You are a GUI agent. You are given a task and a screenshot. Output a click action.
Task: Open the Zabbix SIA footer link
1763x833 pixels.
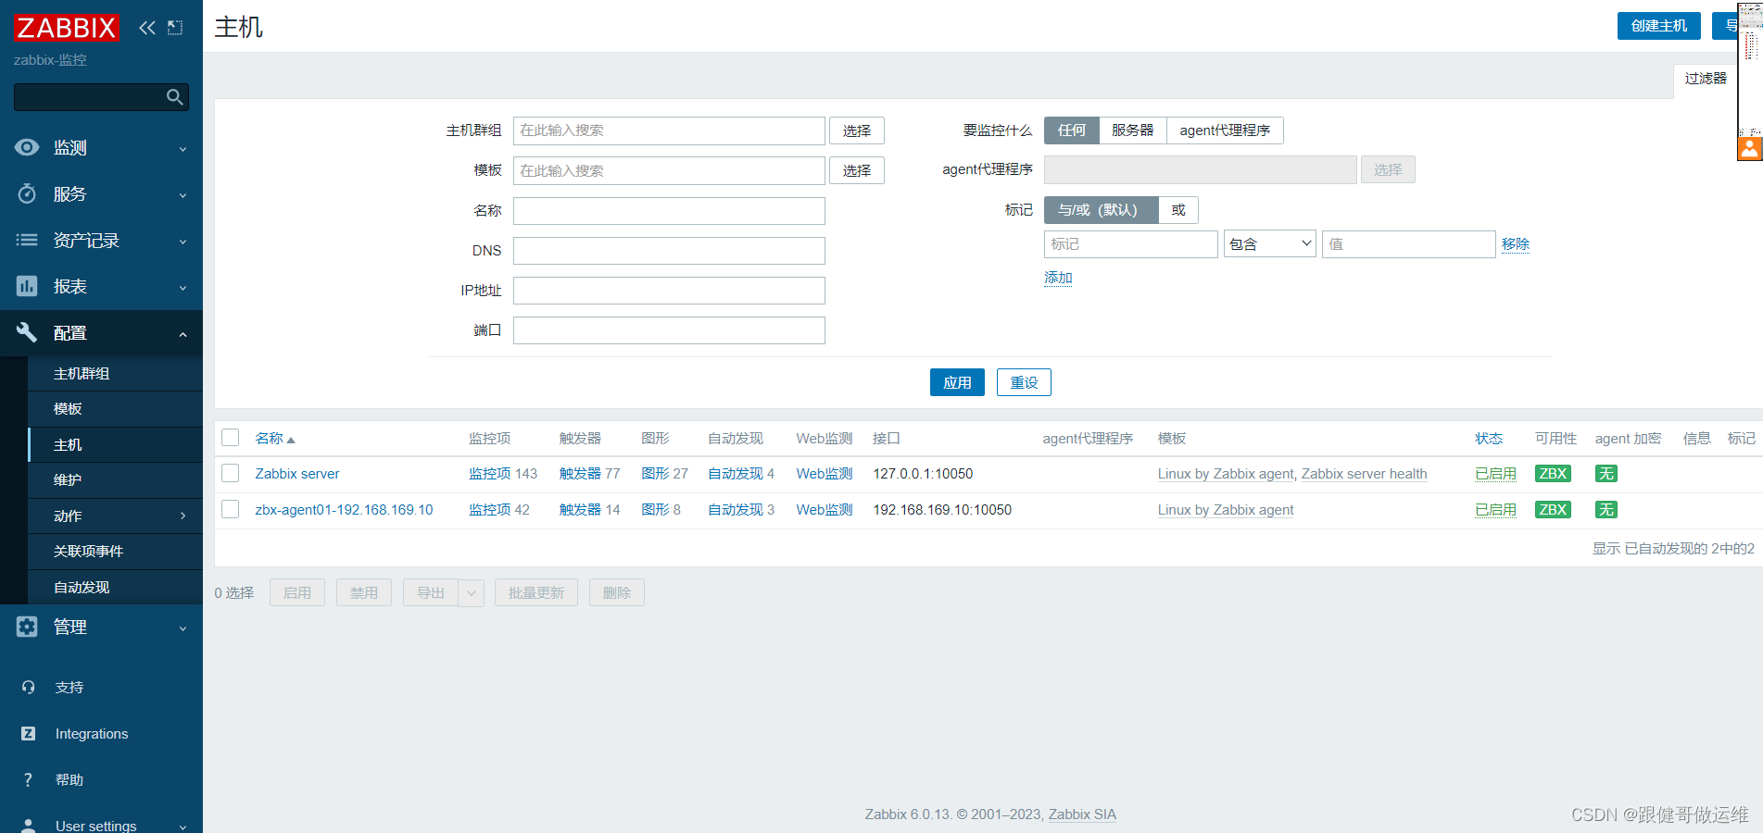pyautogui.click(x=1082, y=814)
